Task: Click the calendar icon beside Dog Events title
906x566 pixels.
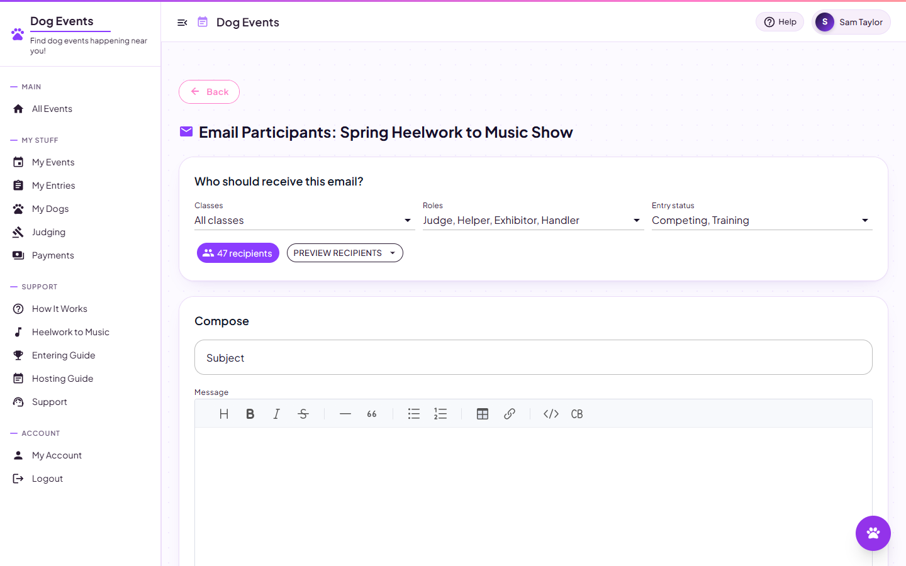Action: tap(203, 22)
